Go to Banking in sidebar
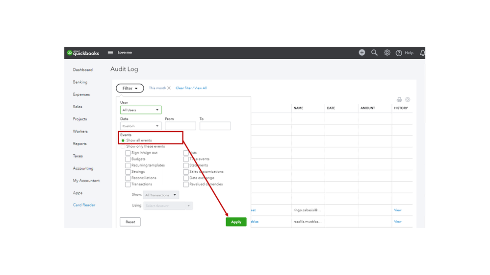 click(x=80, y=82)
